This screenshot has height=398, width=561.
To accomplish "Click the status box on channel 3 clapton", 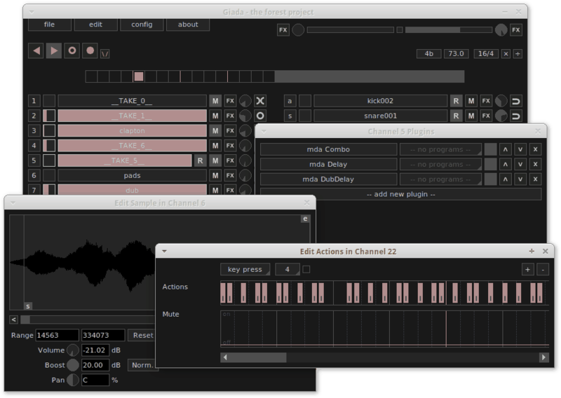I will tap(49, 131).
